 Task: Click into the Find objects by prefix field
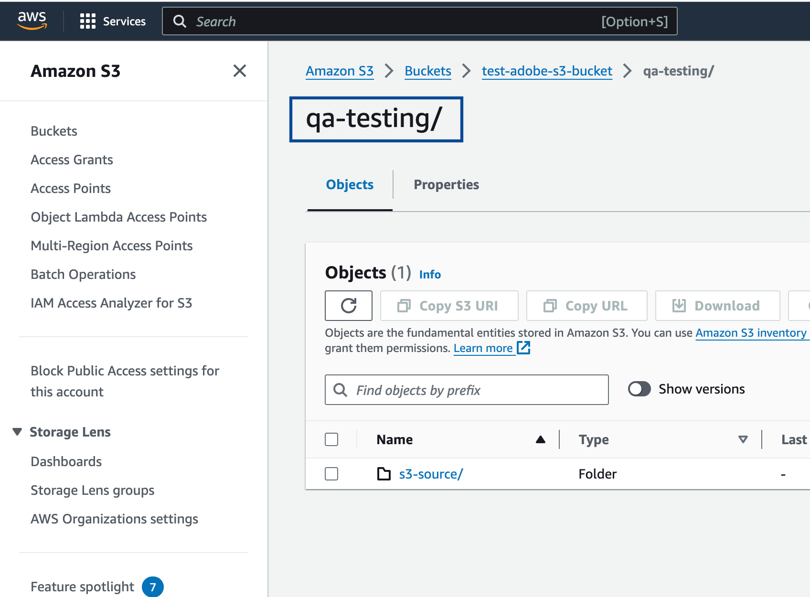click(x=467, y=390)
